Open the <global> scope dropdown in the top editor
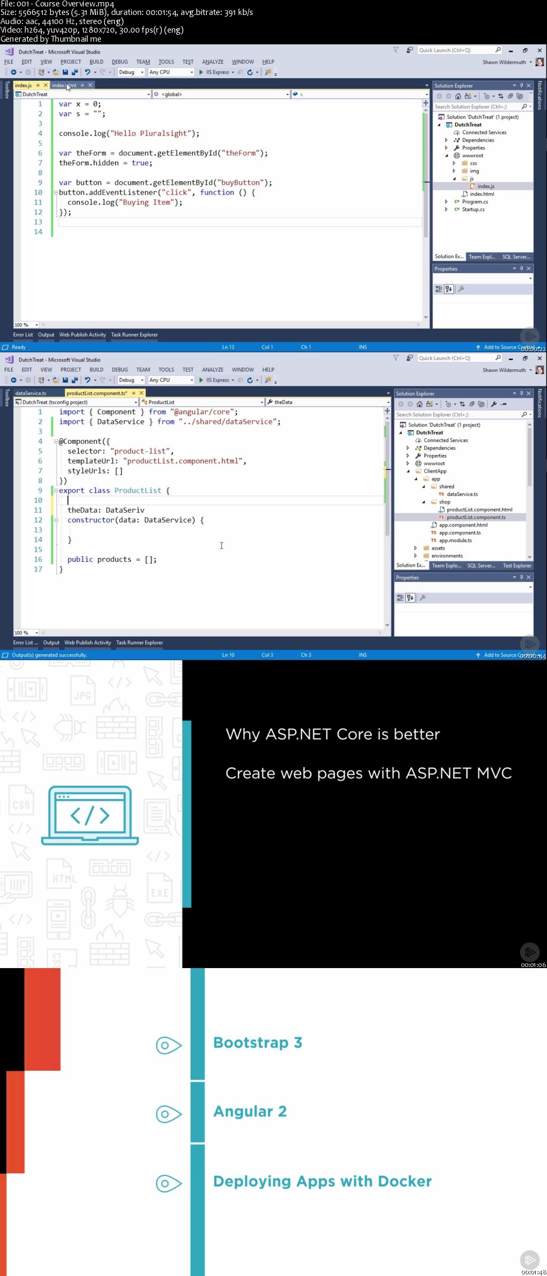 (x=221, y=94)
